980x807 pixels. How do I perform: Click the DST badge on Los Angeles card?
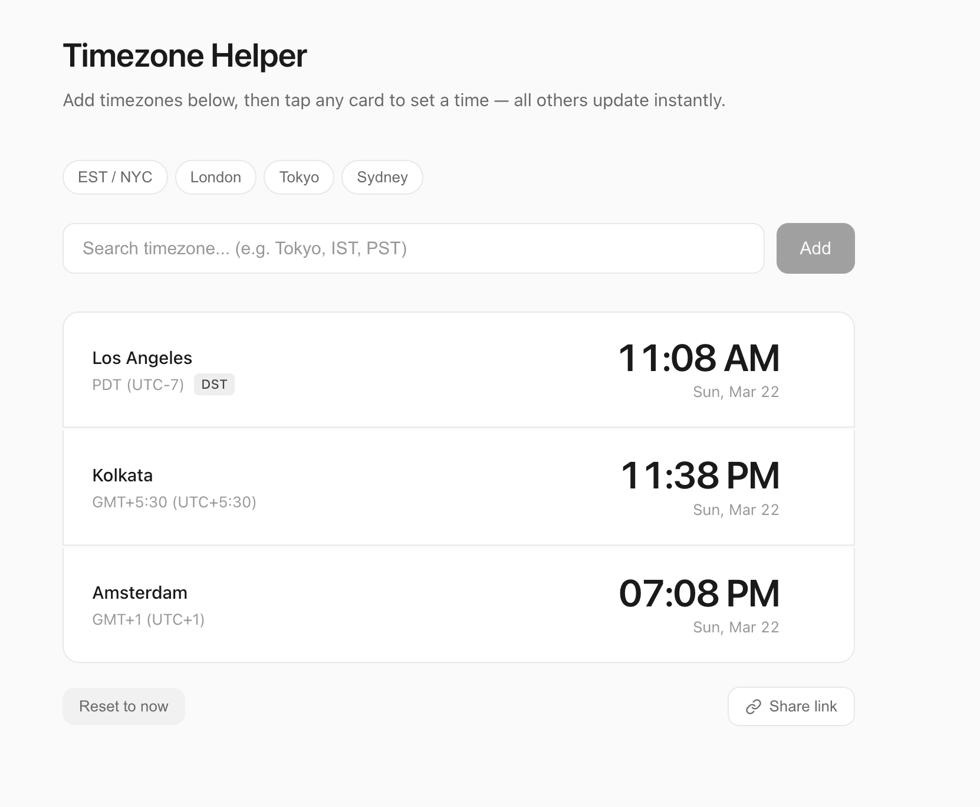tap(214, 384)
